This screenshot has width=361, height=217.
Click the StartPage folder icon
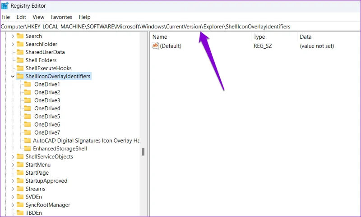click(x=20, y=173)
